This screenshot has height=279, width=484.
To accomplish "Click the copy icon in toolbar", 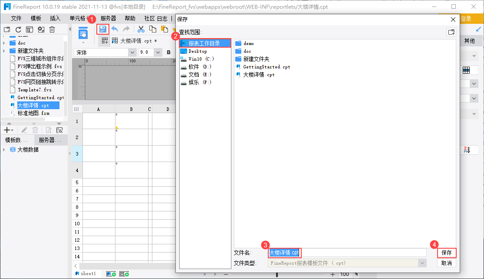I will [152, 29].
